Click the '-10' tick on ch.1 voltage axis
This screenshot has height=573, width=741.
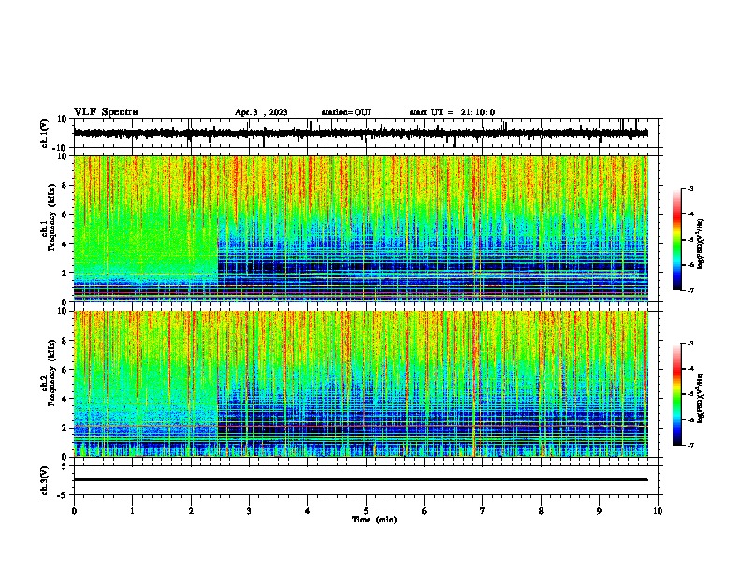click(61, 148)
